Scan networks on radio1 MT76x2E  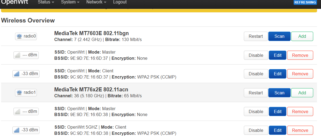point(279,93)
